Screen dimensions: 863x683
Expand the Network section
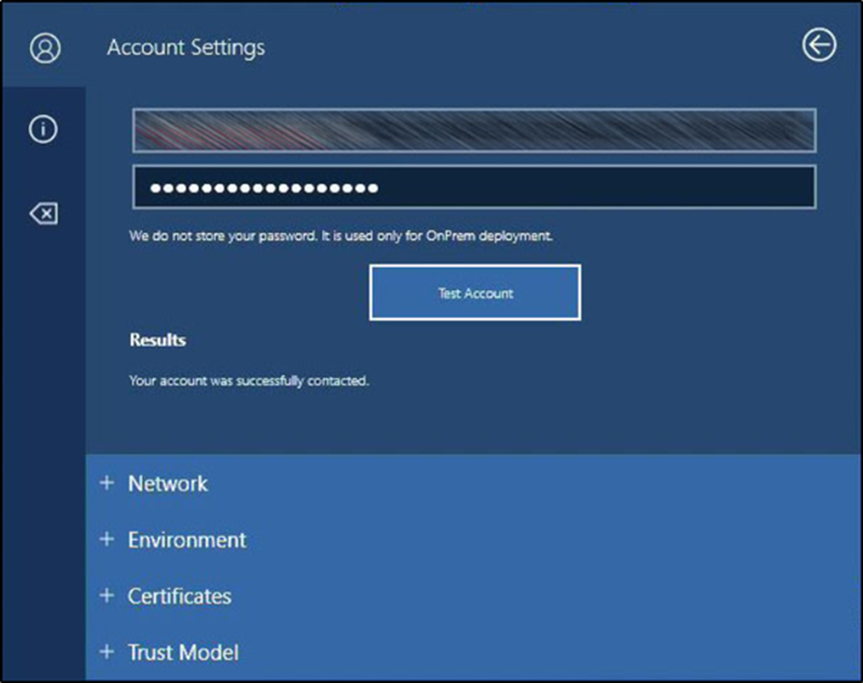(x=168, y=484)
